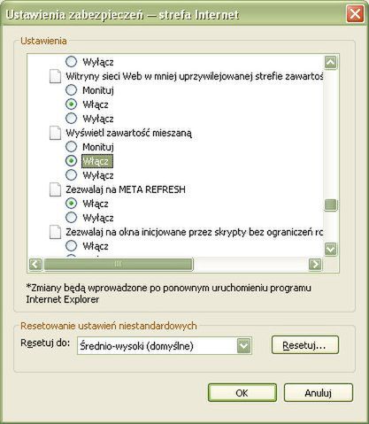Select Włącz for okna inicjowane przez skrypty

point(71,246)
